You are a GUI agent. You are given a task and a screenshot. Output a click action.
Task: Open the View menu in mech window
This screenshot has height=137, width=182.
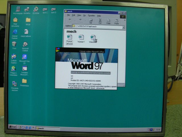[79, 15]
